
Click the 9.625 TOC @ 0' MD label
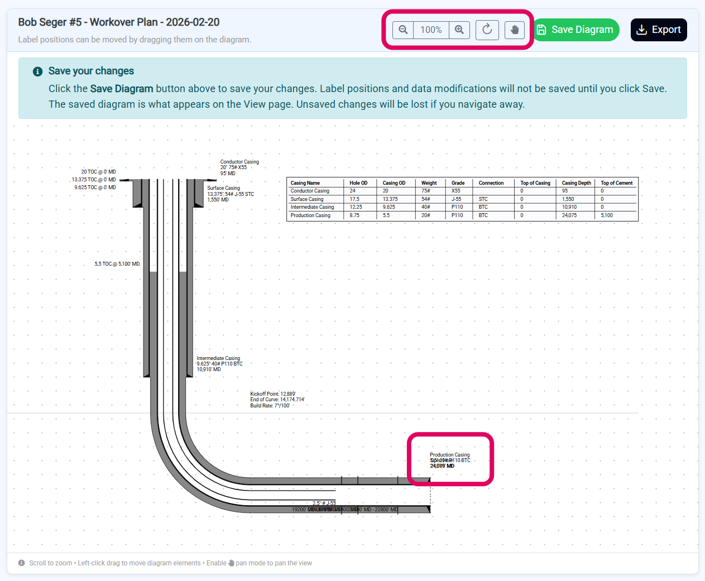pos(95,188)
